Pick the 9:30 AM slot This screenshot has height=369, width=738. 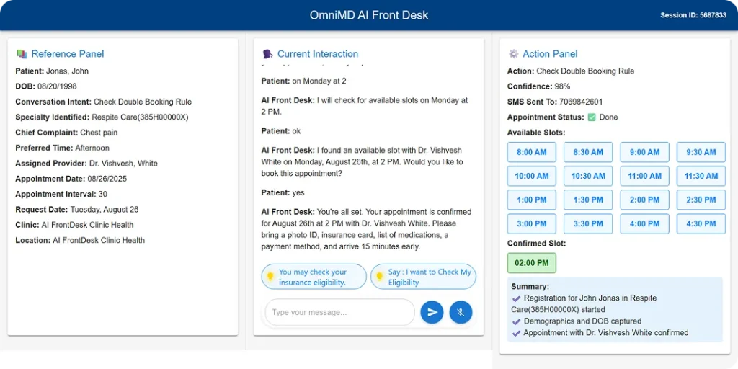701,152
